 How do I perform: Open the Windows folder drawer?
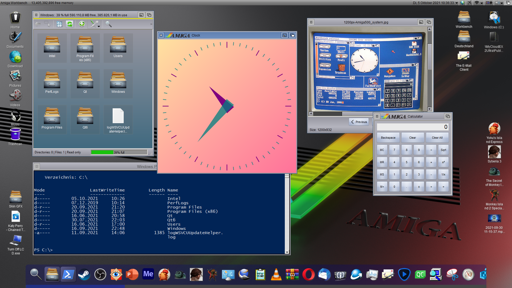coord(118,83)
